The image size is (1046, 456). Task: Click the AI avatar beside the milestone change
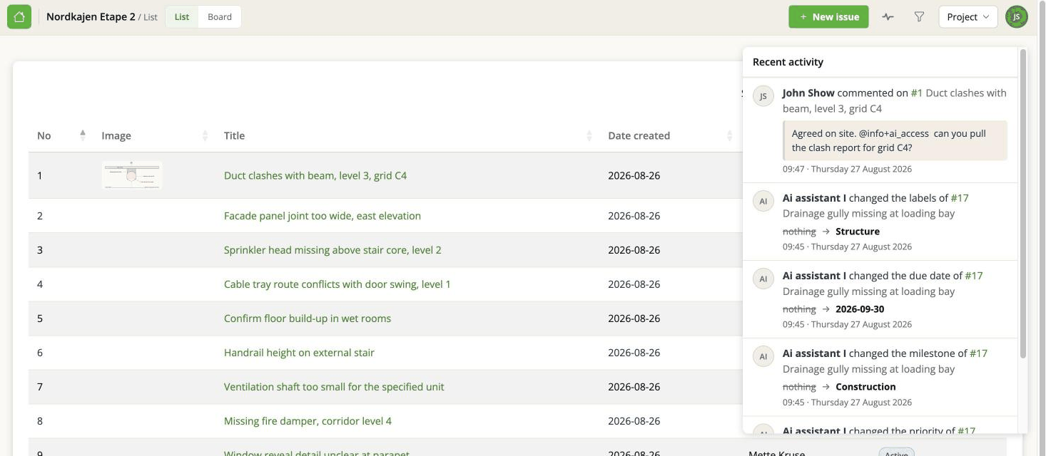pos(763,357)
